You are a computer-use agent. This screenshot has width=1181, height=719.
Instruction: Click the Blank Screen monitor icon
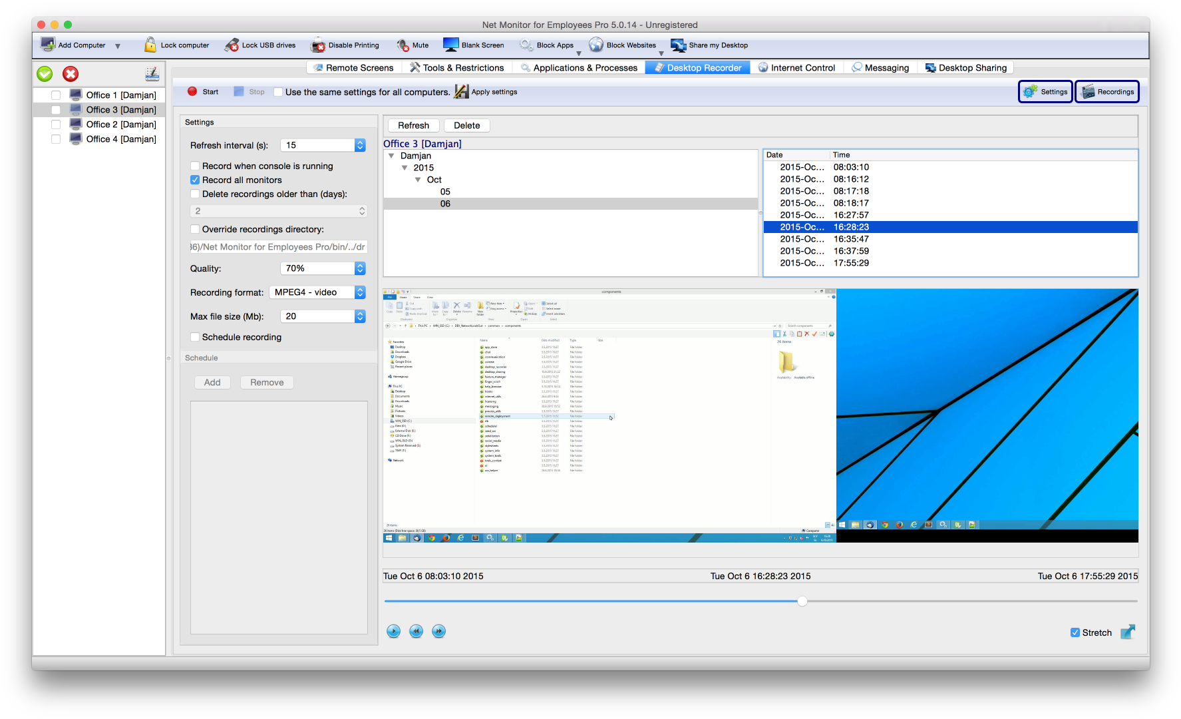tap(451, 45)
